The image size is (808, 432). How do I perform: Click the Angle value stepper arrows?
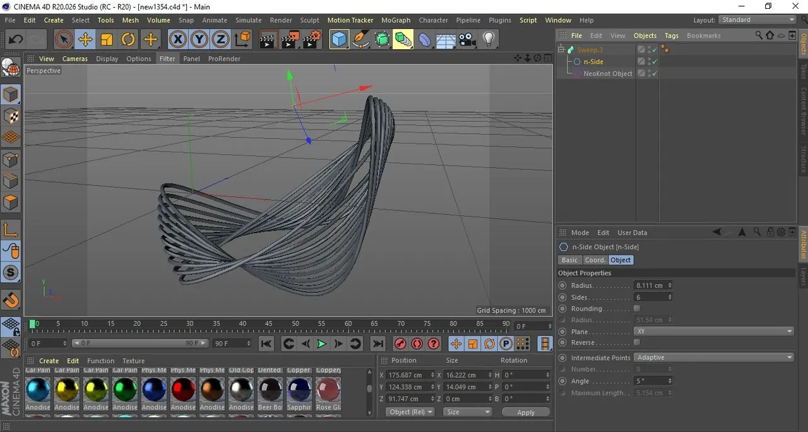pos(670,381)
